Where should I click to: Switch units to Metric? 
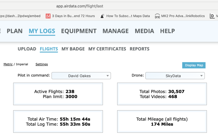[x=8, y=64]
